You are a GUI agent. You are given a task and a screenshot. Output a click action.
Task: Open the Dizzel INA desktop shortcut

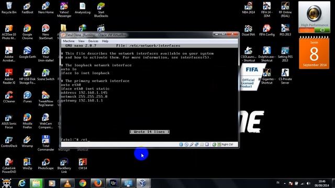(249, 30)
